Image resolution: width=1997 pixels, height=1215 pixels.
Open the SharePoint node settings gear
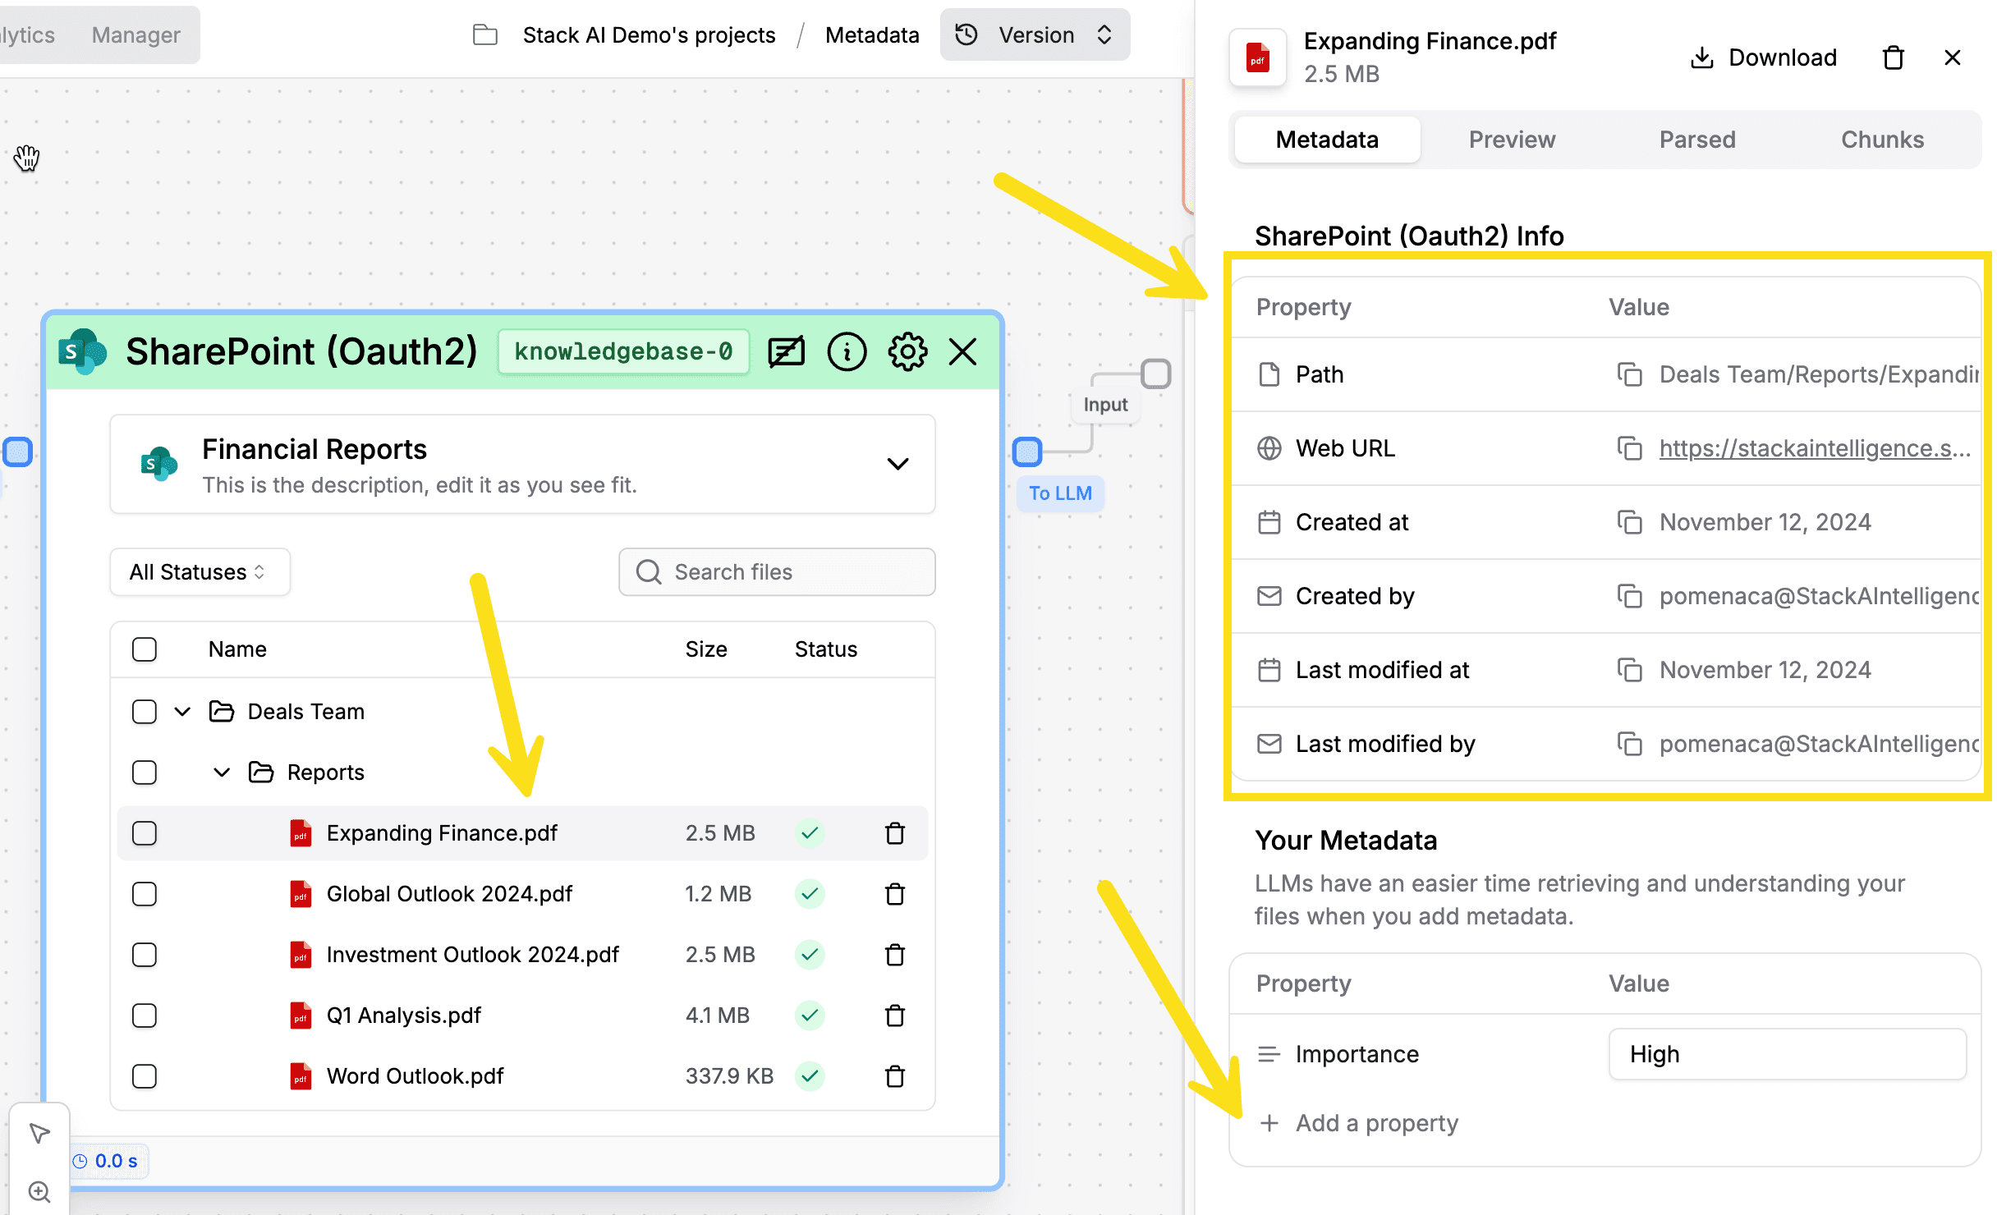[x=907, y=352]
